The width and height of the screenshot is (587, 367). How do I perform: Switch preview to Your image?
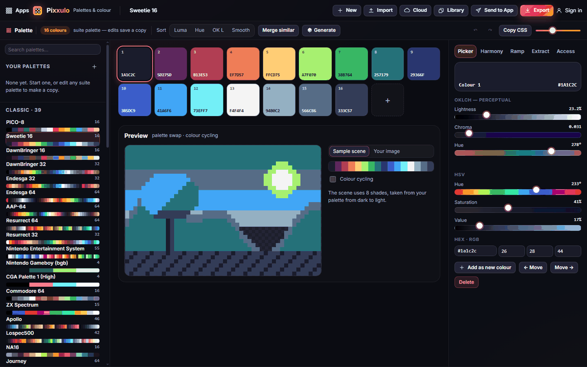386,151
